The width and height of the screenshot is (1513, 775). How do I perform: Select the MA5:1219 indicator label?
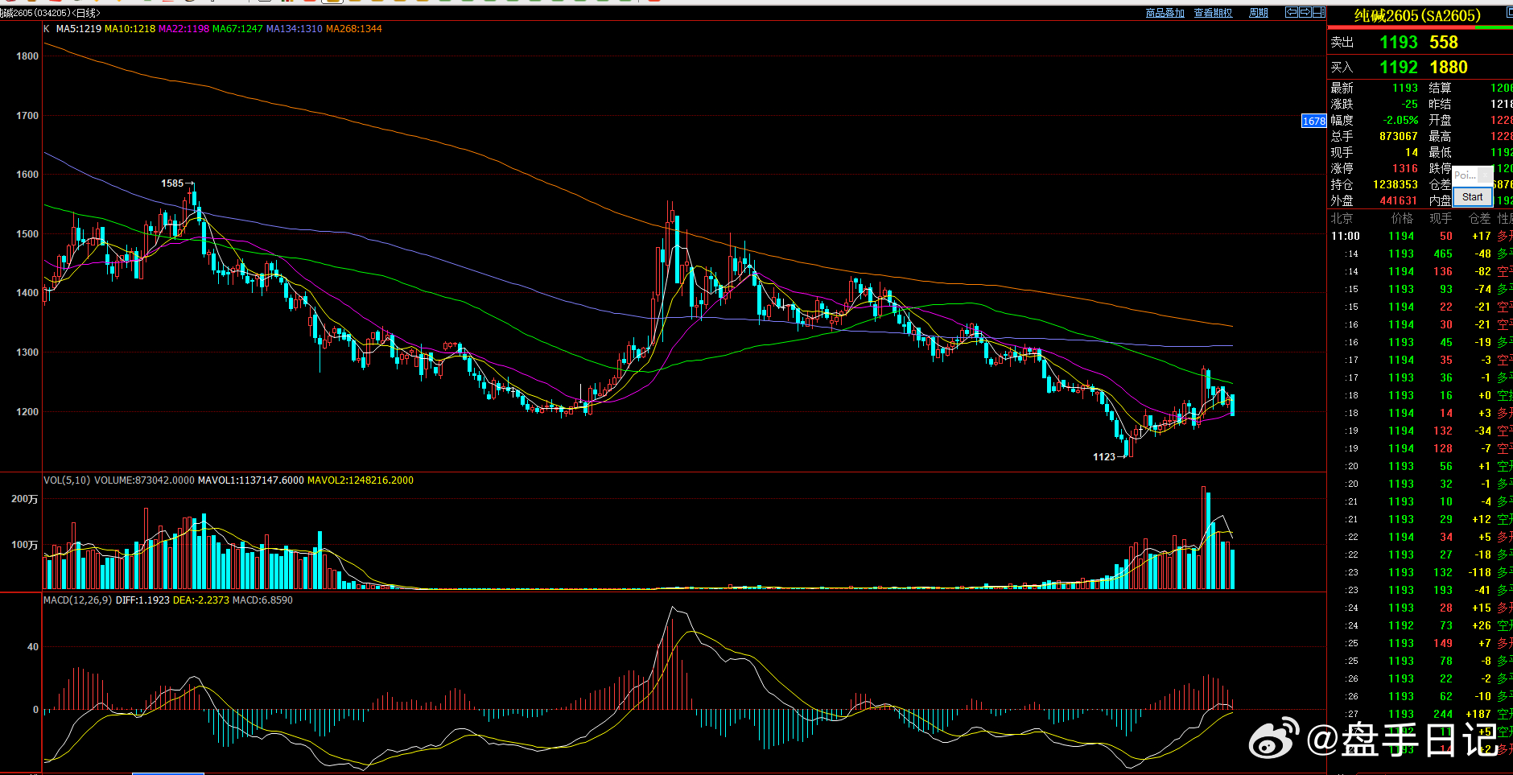pyautogui.click(x=79, y=29)
